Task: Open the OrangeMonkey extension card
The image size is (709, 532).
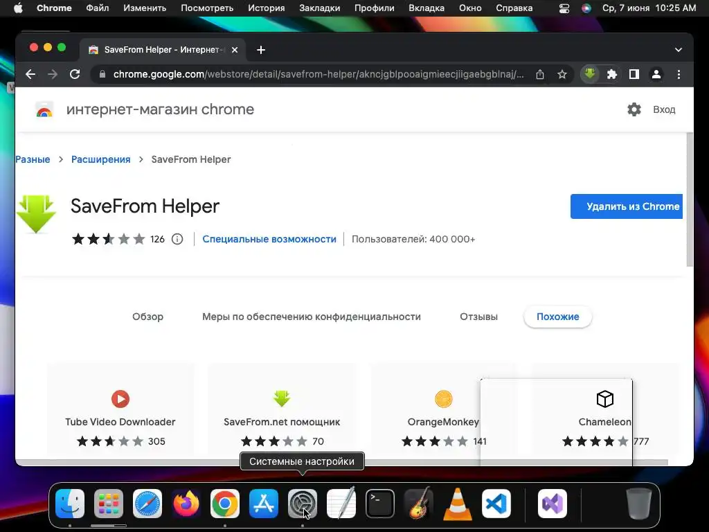Action: click(443, 409)
